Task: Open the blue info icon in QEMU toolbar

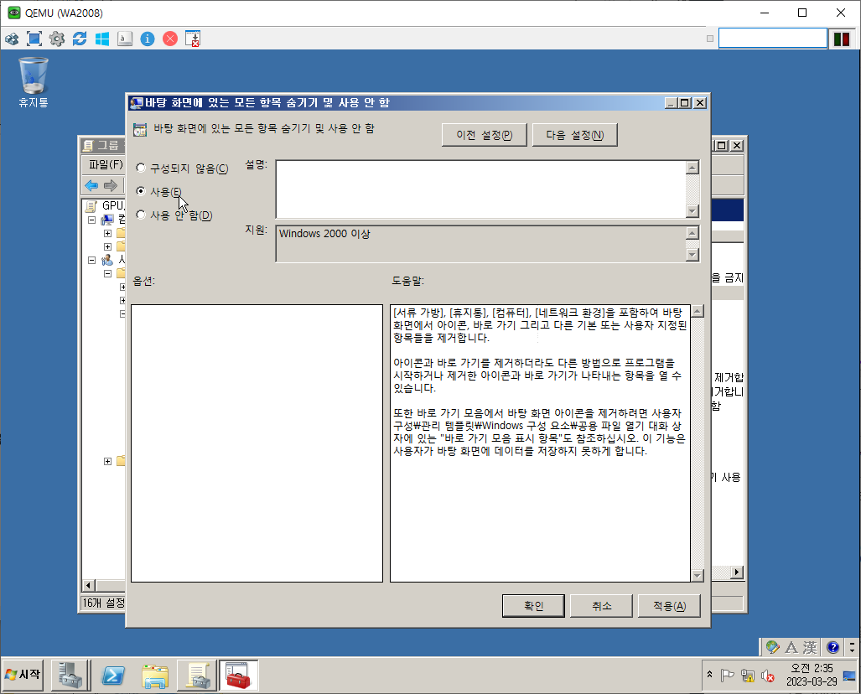Action: pyautogui.click(x=148, y=39)
